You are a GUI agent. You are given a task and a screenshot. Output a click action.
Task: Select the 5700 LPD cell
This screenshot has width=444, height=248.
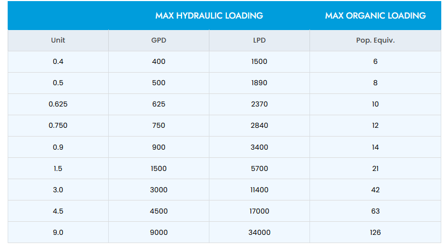(x=259, y=168)
